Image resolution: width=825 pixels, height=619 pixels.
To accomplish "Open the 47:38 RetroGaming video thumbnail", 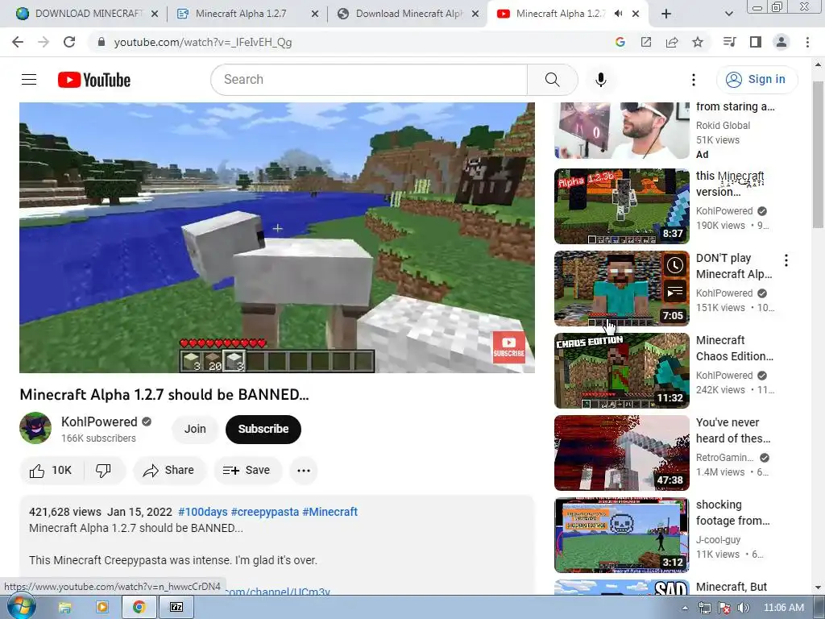I will tap(622, 453).
